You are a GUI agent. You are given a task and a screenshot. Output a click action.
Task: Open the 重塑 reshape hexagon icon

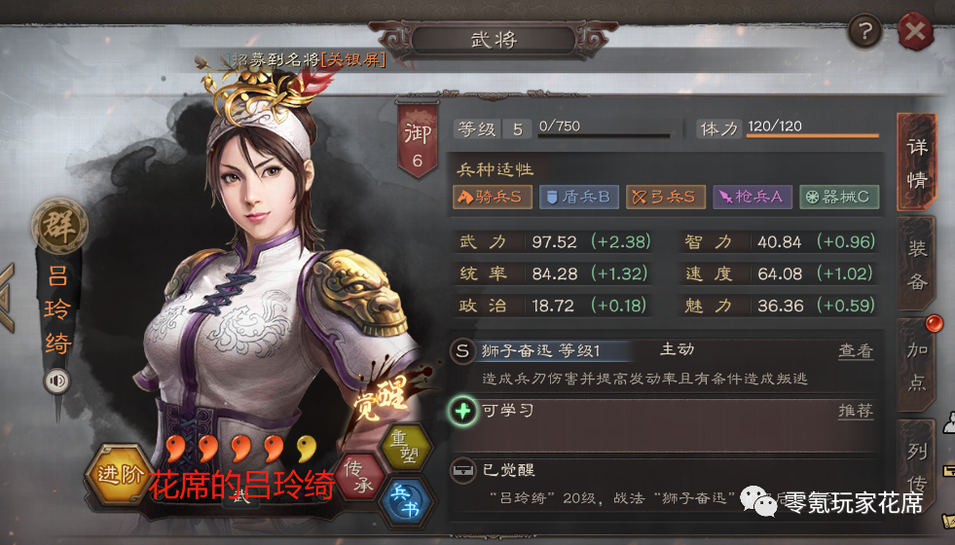pyautogui.click(x=406, y=447)
